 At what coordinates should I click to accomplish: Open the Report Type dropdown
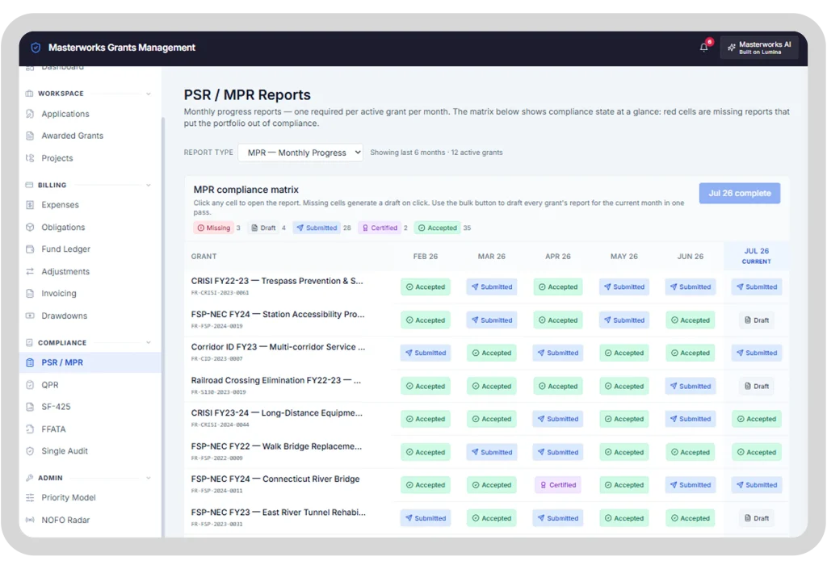coord(300,153)
